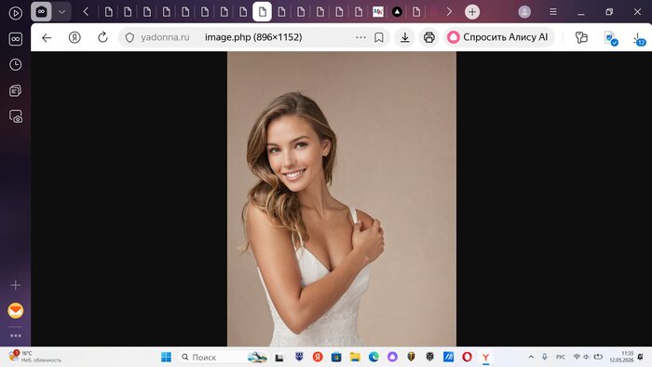
Task: Focus Yandex Browser Y taskbar icon
Action: 485,357
